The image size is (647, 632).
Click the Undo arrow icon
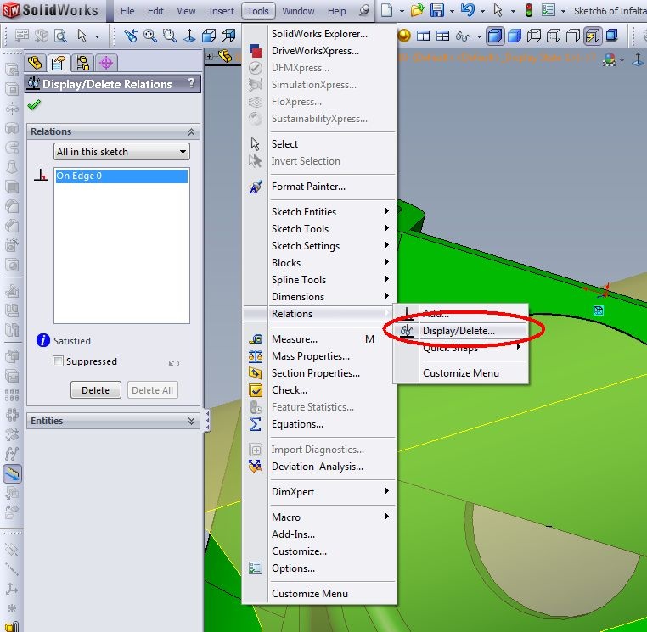click(468, 10)
